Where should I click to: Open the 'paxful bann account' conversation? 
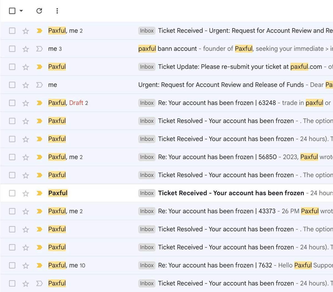pos(168,49)
